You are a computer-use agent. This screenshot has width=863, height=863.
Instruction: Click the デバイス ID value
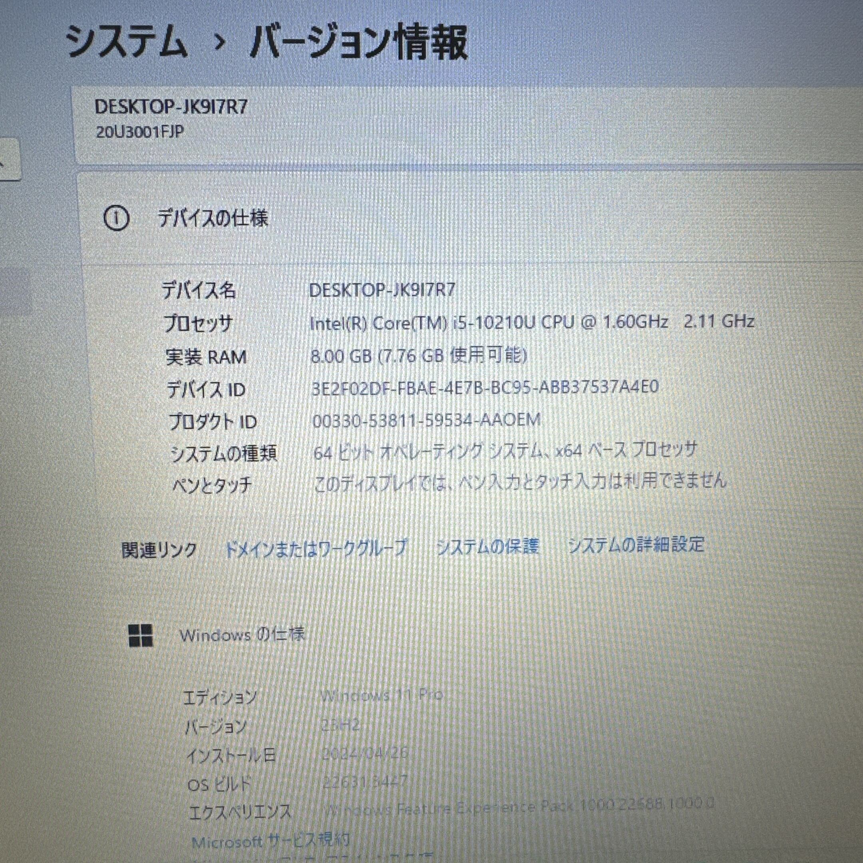coord(485,387)
